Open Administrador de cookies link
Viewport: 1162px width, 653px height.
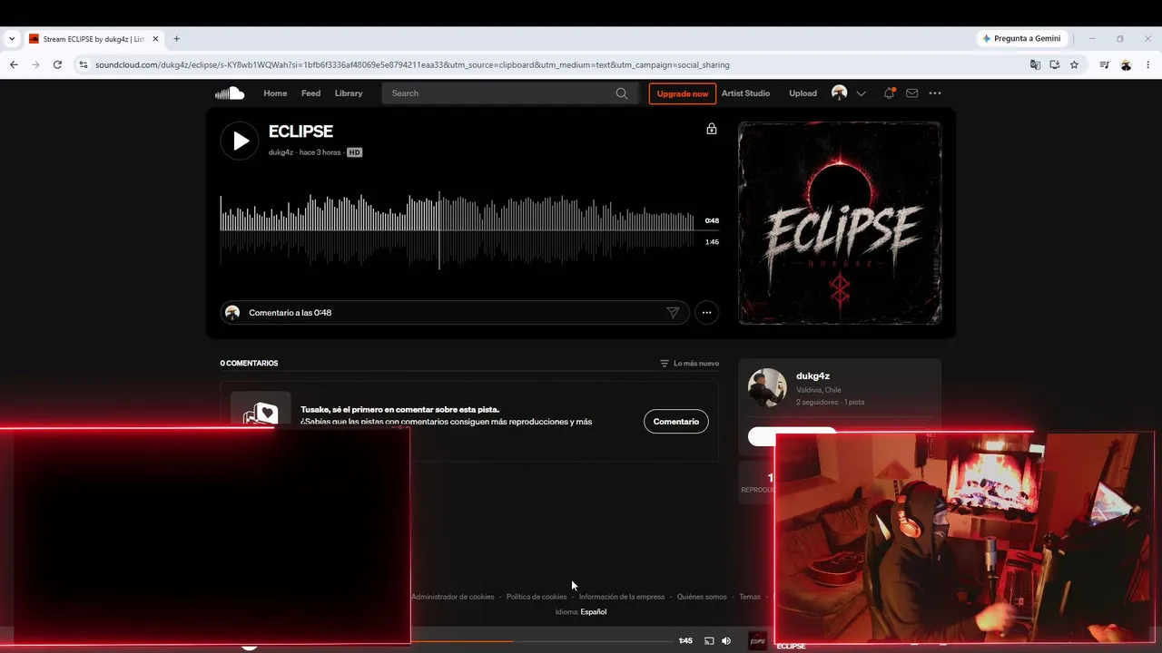pyautogui.click(x=452, y=597)
